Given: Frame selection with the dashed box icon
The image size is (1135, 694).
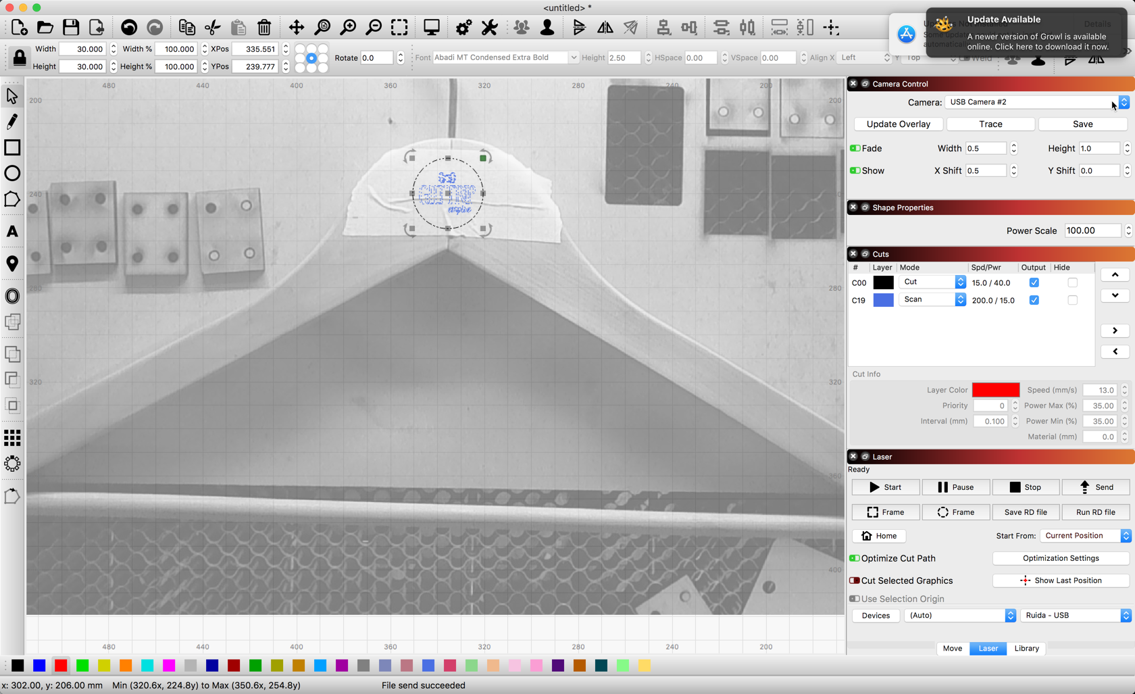Looking at the screenshot, I should pyautogui.click(x=399, y=28).
